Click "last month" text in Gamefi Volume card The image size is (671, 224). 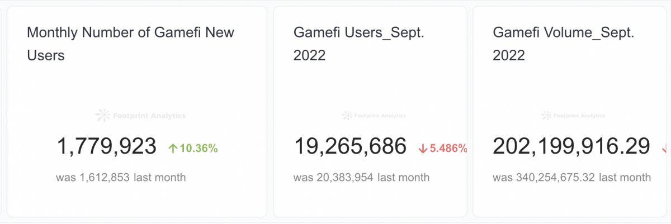point(625,178)
